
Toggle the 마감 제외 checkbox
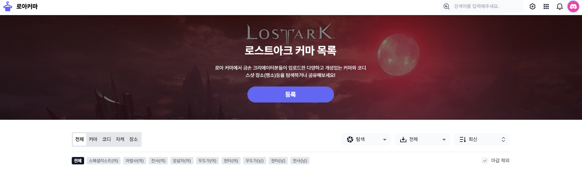coord(485,161)
